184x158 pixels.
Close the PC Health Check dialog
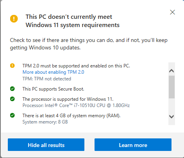172,12
